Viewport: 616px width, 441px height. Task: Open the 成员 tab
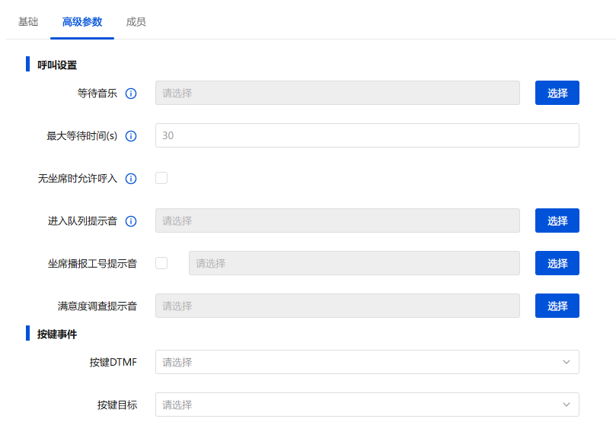(136, 22)
